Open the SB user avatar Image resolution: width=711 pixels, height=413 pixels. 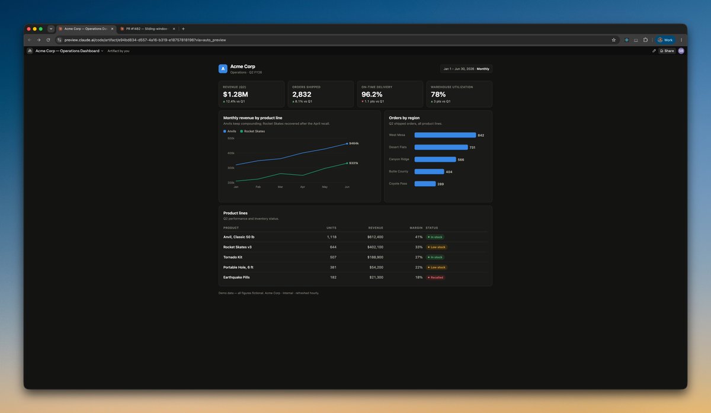[681, 51]
